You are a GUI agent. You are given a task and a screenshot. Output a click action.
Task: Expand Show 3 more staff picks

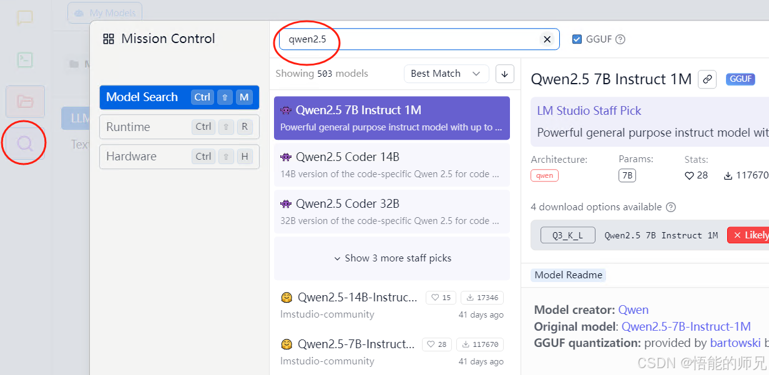[x=392, y=258]
